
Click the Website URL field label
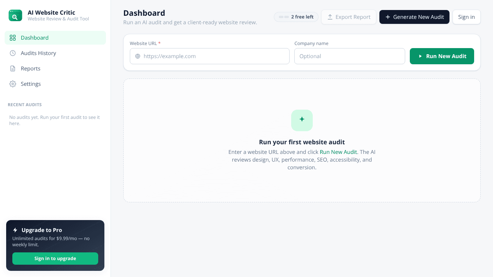pos(145,43)
